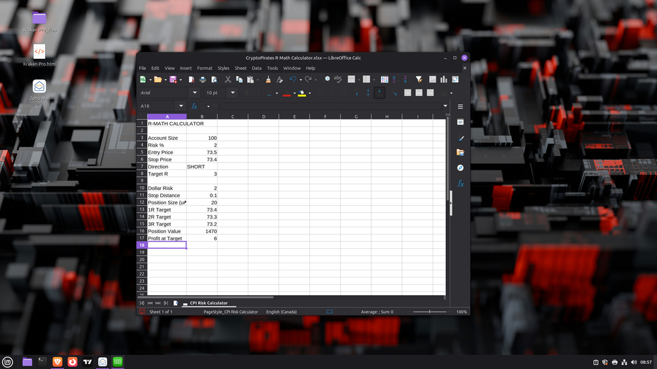Open the Function Wizard fx icon

tap(194, 106)
